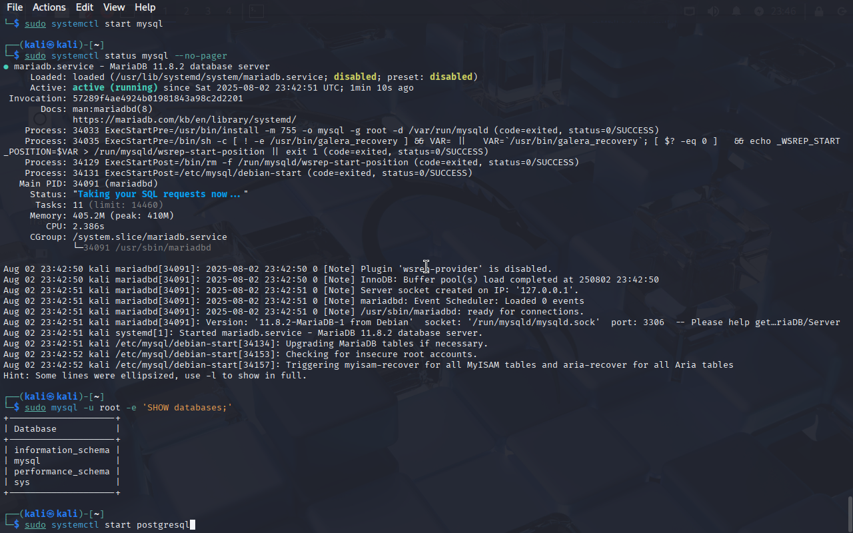
Task: Click the faint volume speaker icon in the panel
Action: [713, 11]
